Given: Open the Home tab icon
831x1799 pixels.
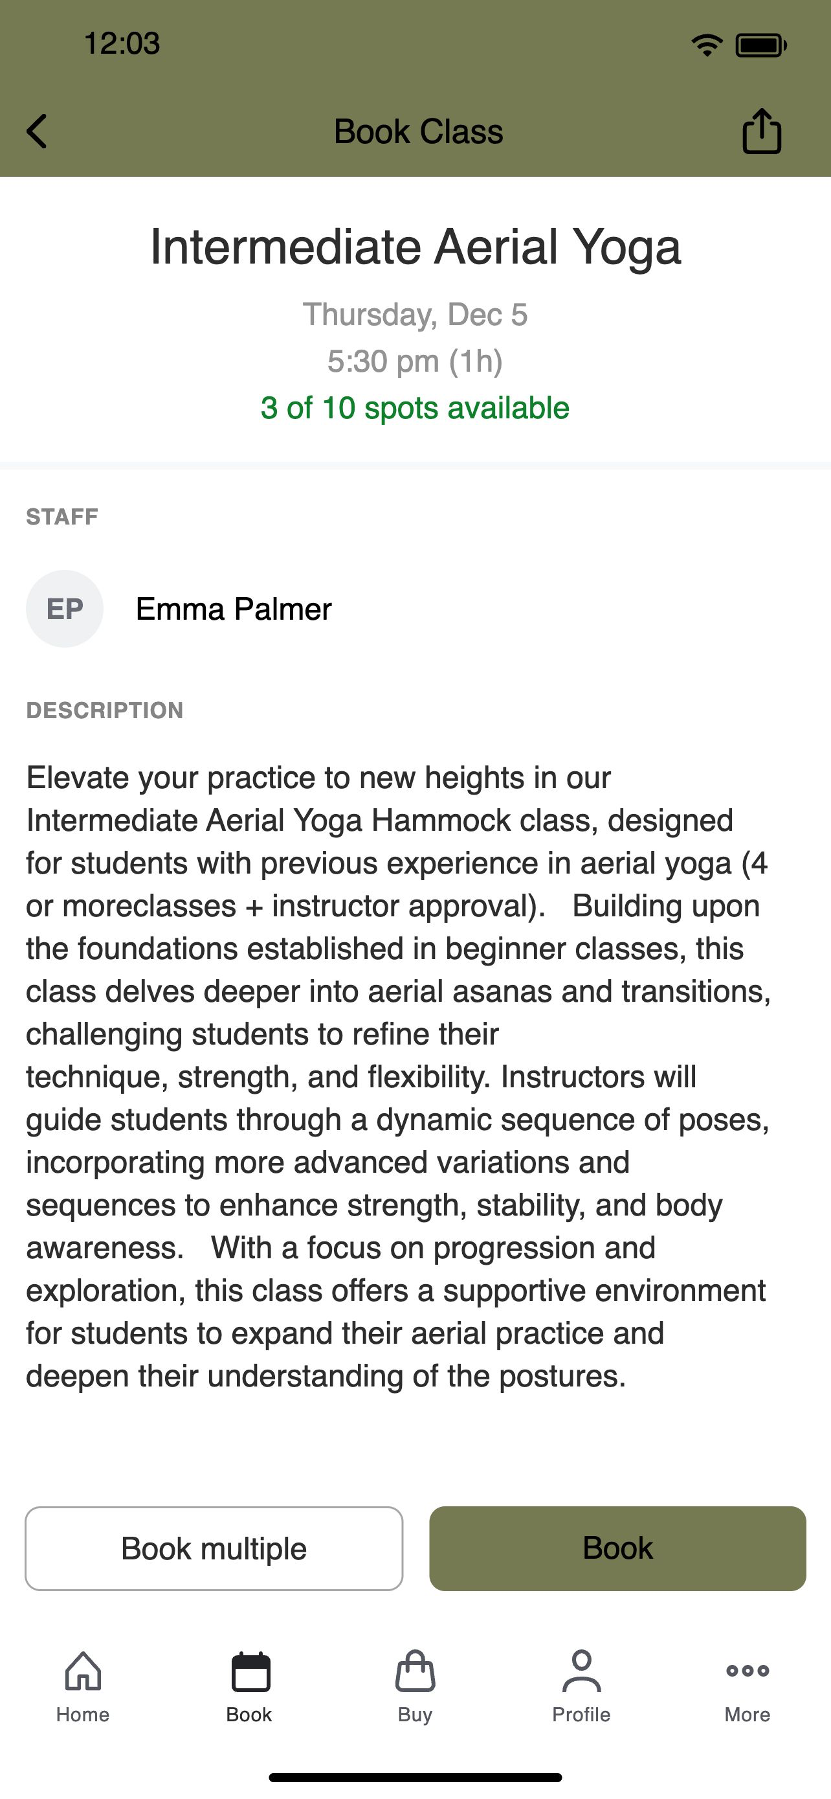Looking at the screenshot, I should [83, 1671].
